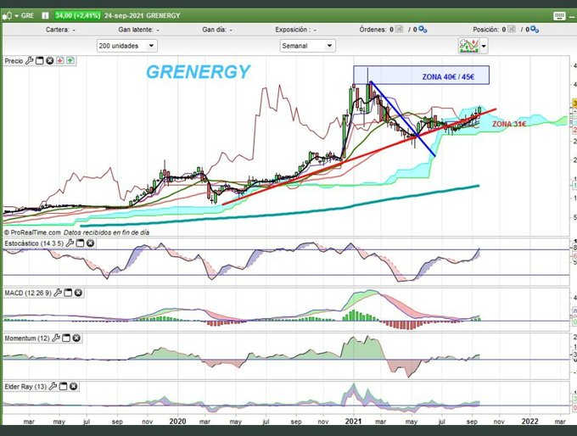Maximize the Elder Ray panel
This screenshot has width=577, height=436.
64,386
